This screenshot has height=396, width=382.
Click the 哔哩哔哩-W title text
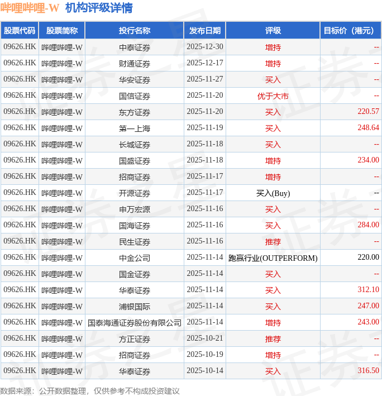click(30, 8)
